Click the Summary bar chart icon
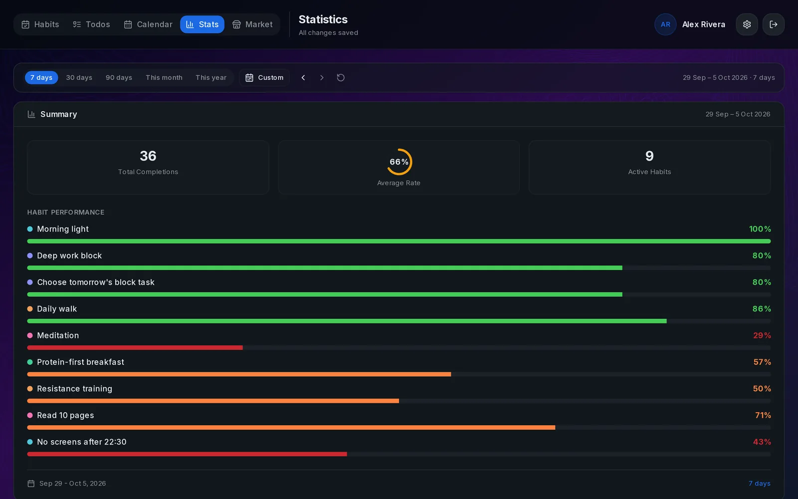The image size is (798, 499). (x=31, y=114)
